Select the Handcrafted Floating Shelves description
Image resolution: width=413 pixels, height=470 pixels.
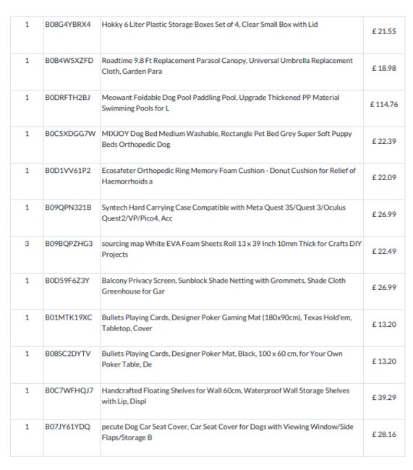[x=226, y=396]
